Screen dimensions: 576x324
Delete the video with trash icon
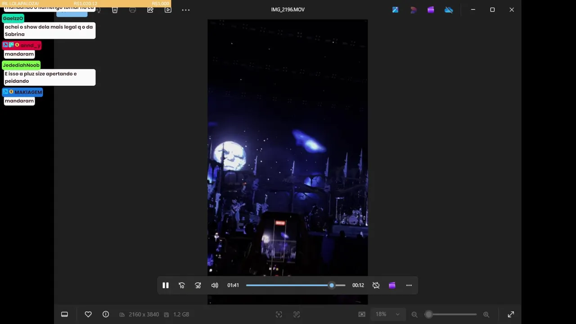coord(115,10)
